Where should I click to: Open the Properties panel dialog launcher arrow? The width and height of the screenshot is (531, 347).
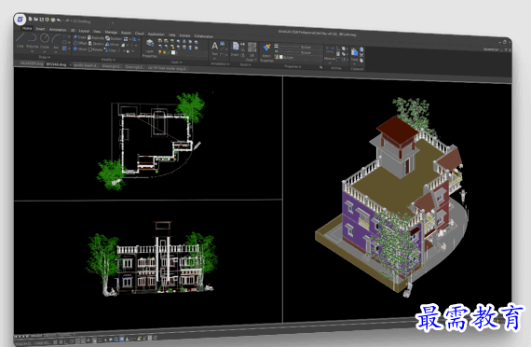point(320,67)
